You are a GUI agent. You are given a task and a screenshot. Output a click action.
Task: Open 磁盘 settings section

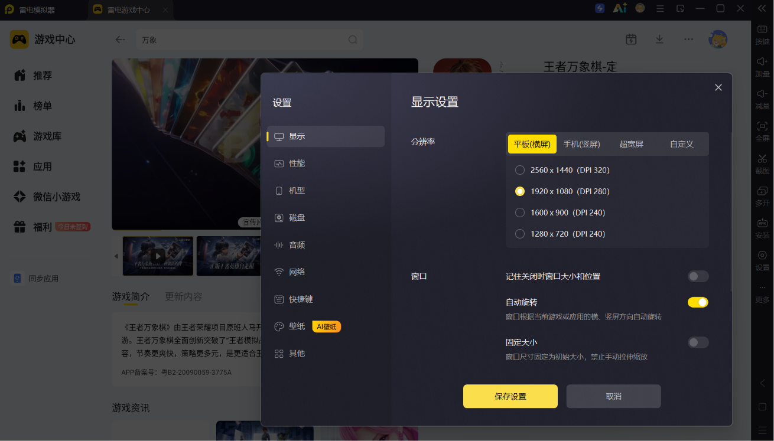tap(326, 218)
